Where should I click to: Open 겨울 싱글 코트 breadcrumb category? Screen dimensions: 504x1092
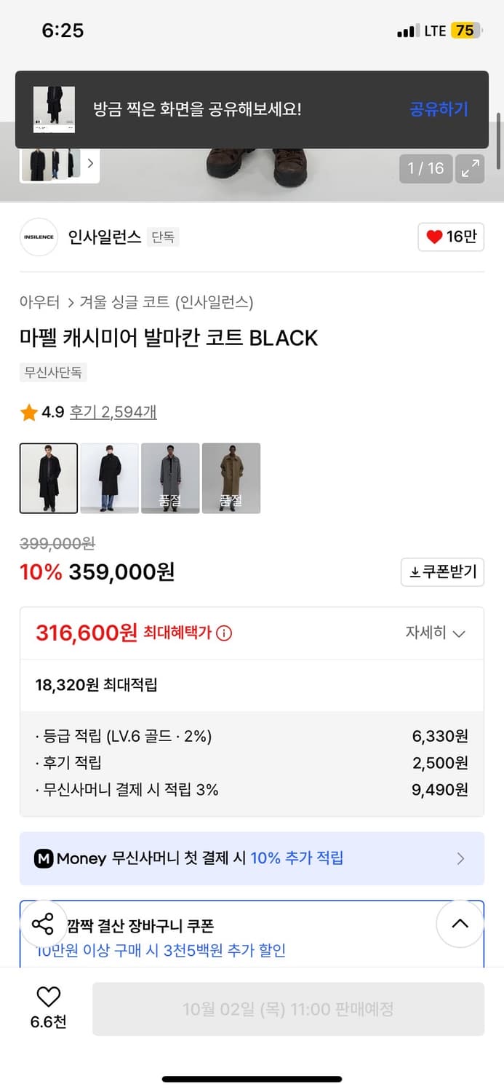click(x=167, y=302)
